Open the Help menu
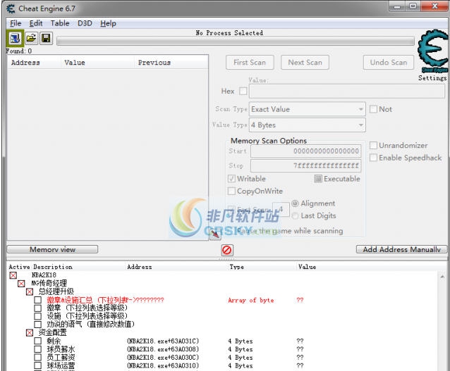The width and height of the screenshot is (450, 371). 108,23
